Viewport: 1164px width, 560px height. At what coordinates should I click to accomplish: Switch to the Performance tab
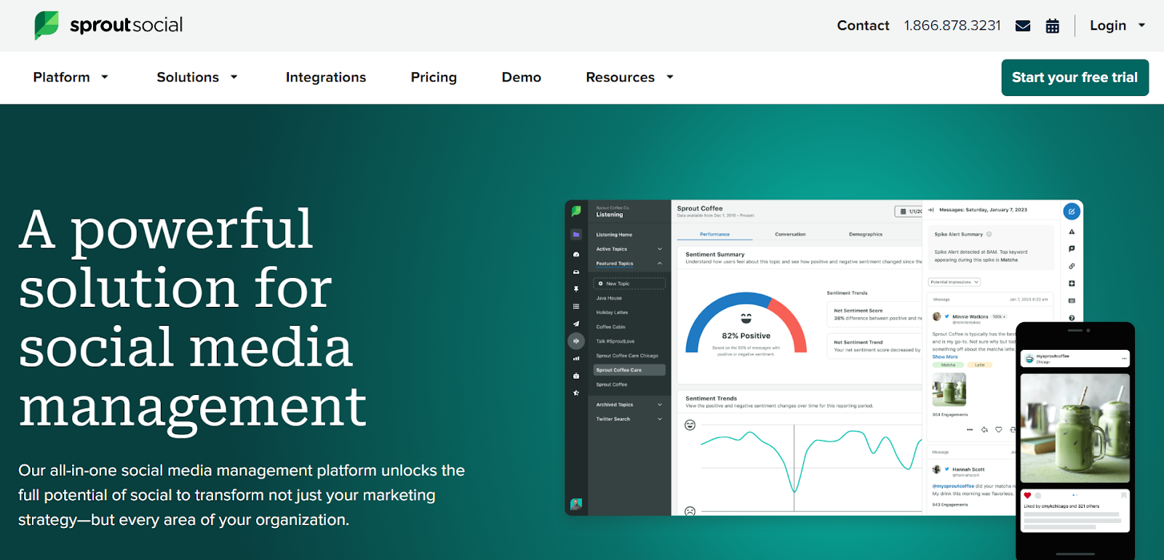coord(714,234)
